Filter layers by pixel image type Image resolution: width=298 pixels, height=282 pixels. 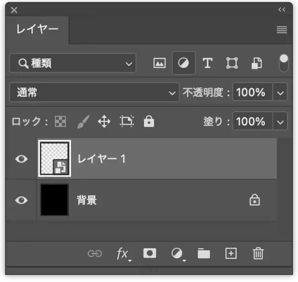159,63
